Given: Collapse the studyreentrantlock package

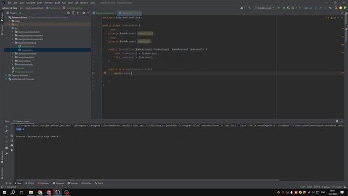Looking at the screenshot, I should pos(13,42).
